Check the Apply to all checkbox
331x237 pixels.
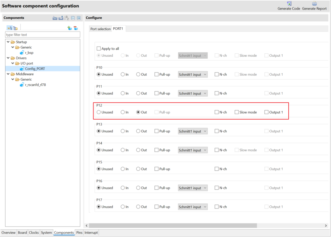click(x=99, y=48)
